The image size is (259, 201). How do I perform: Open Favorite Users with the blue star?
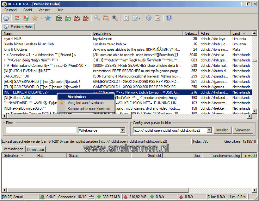(x=48, y=18)
